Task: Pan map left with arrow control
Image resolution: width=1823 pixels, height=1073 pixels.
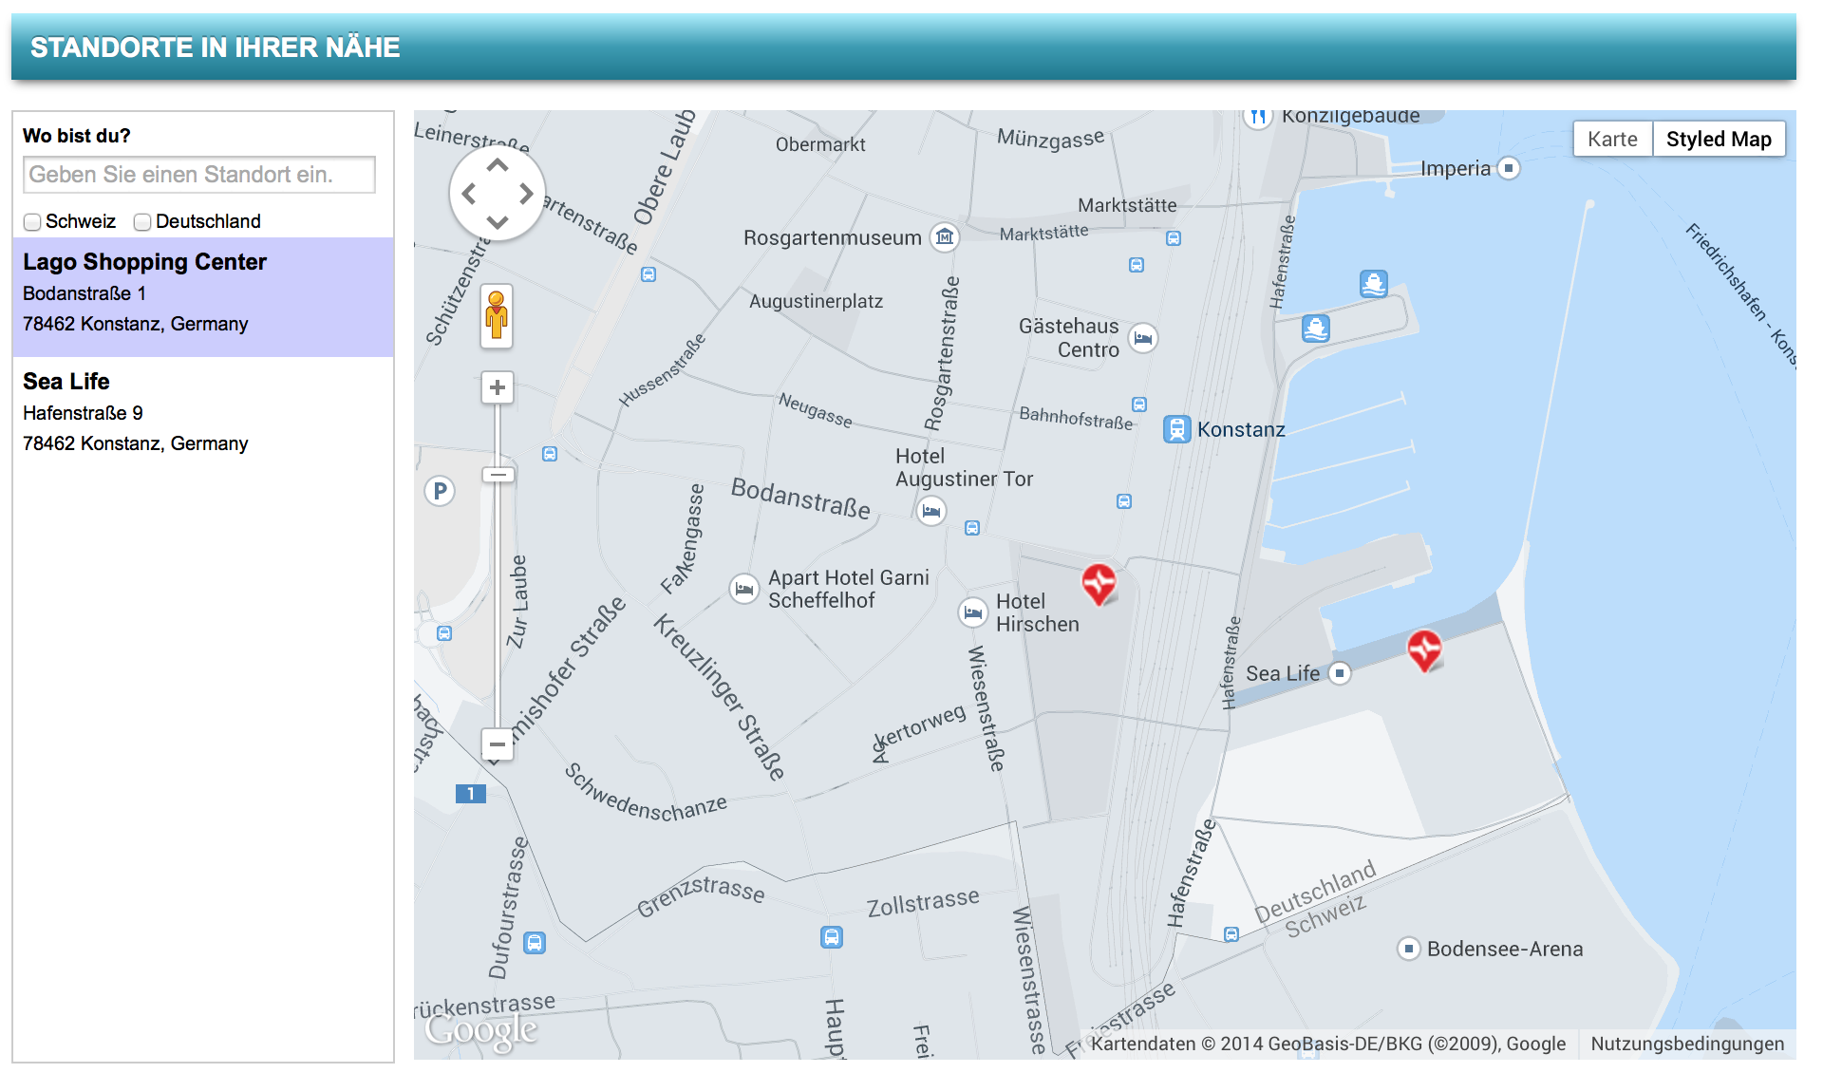Action: (469, 194)
